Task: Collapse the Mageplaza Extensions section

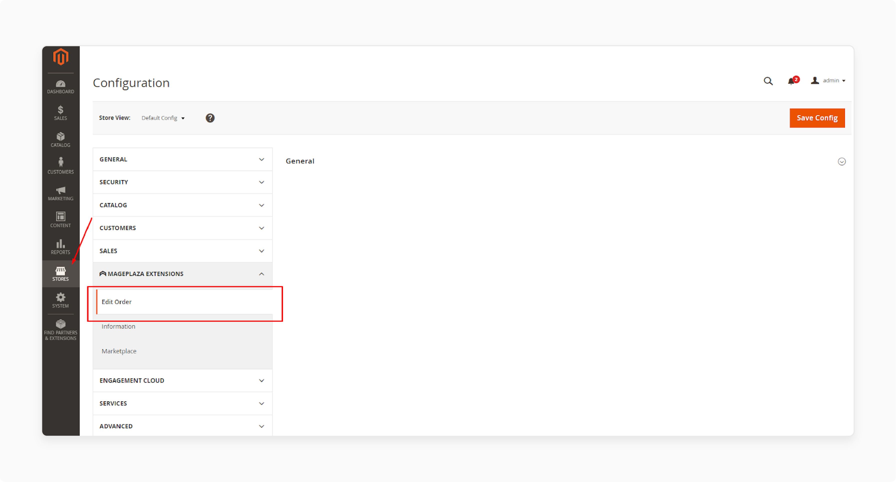Action: pos(262,274)
